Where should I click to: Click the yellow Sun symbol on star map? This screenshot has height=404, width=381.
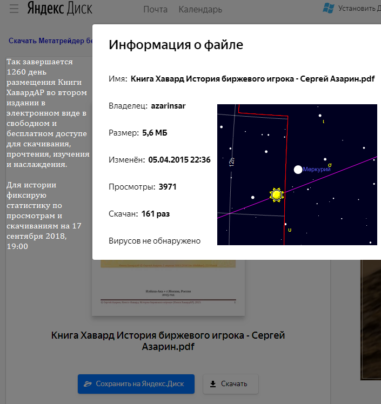(277, 194)
